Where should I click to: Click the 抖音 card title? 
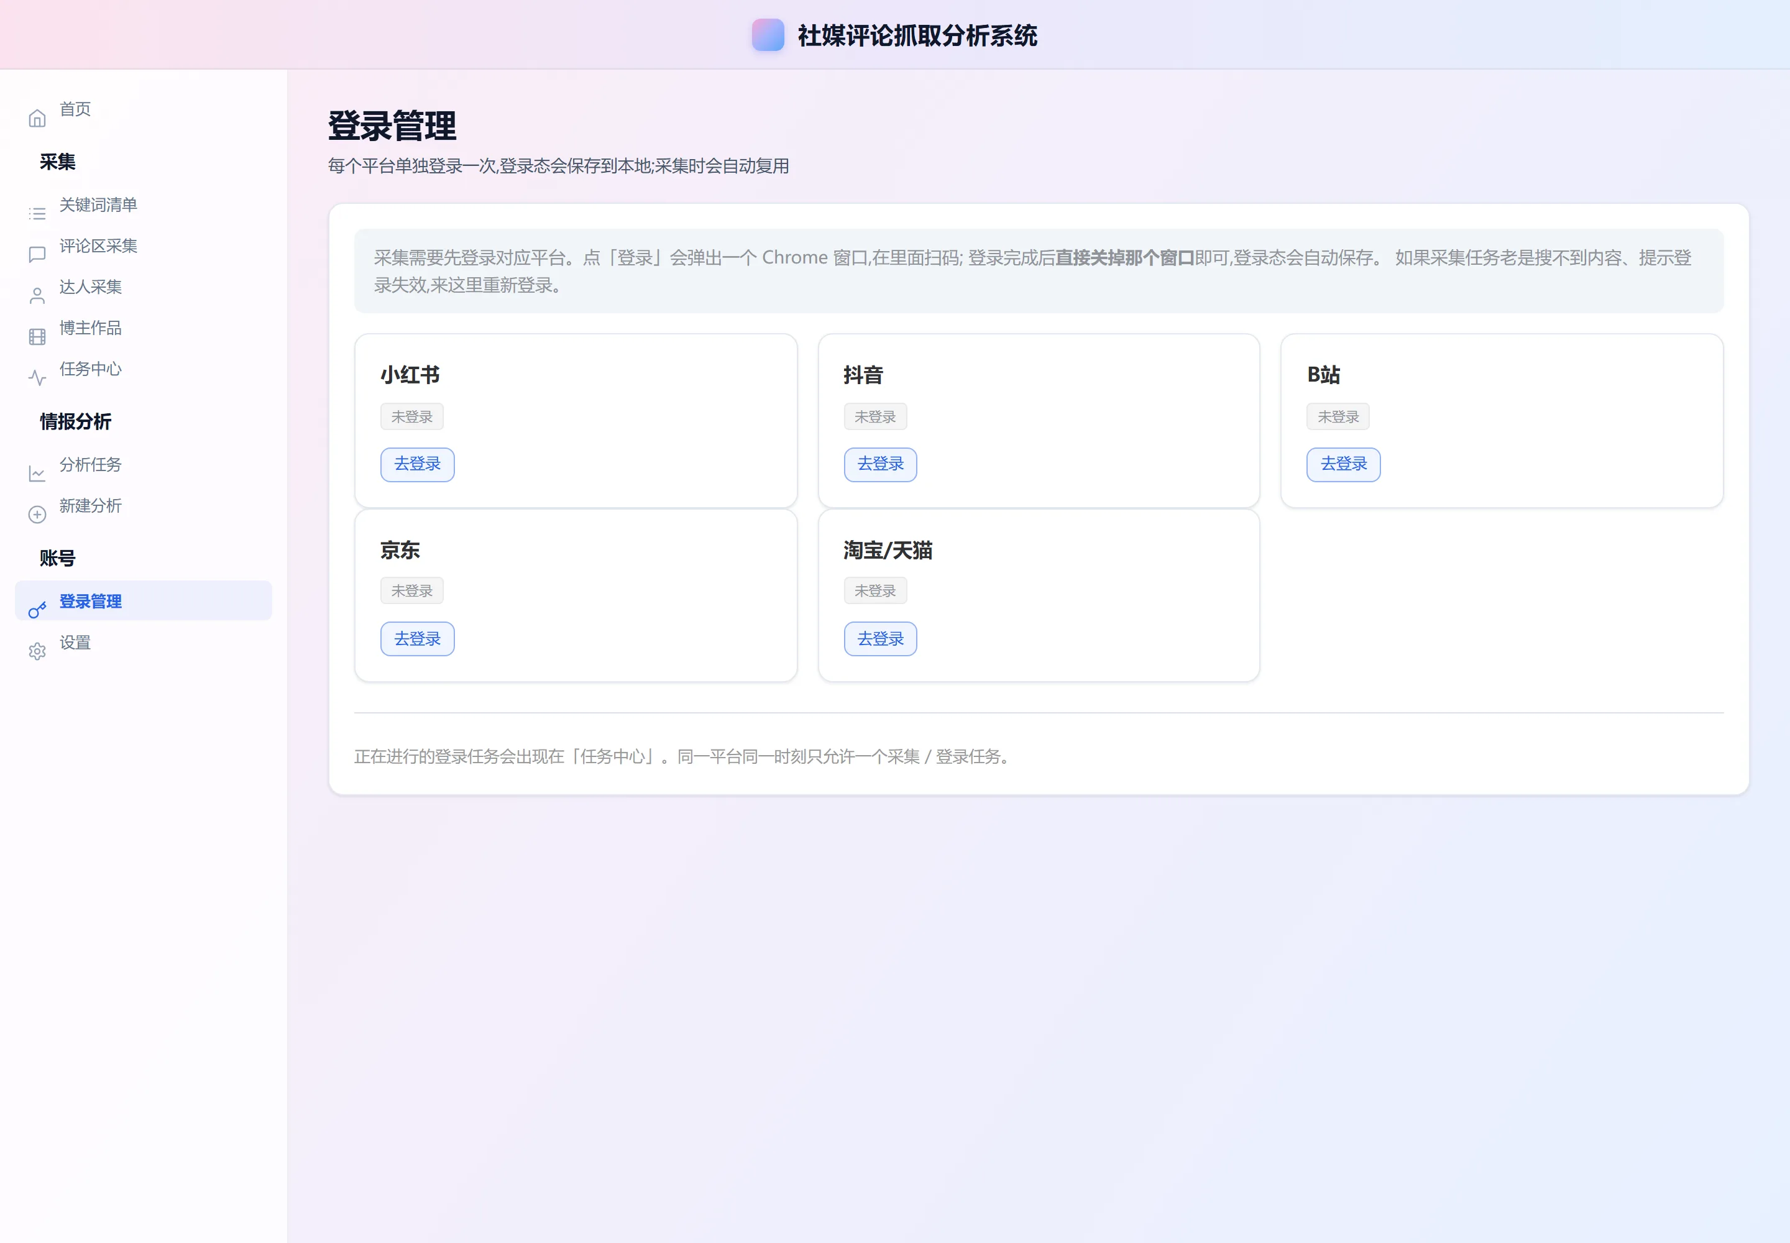tap(863, 375)
